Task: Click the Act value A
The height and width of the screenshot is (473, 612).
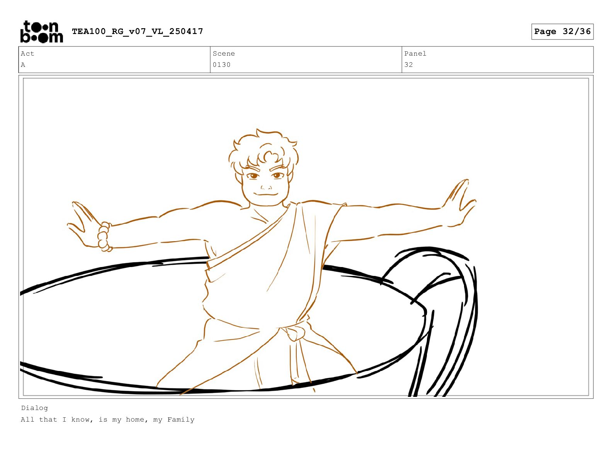Action: 23,65
